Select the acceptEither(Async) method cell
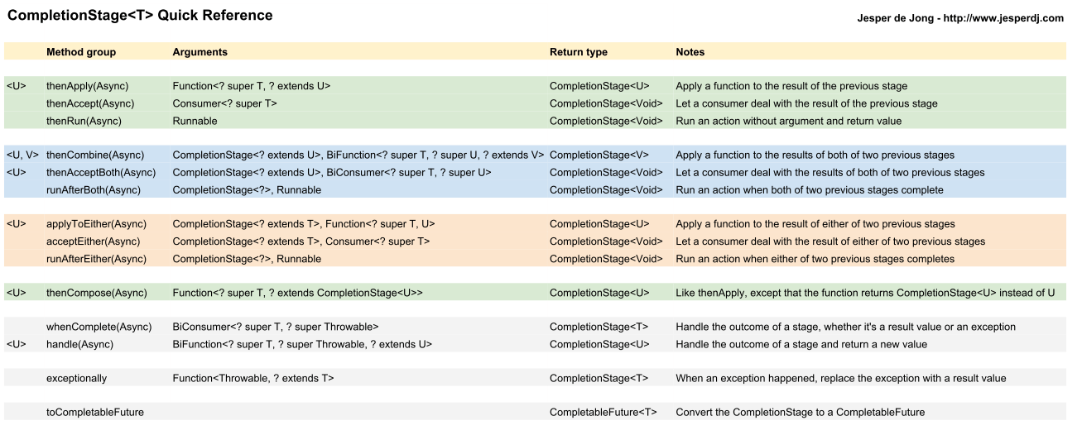Screen dimensions: 1082x435 point(93,241)
